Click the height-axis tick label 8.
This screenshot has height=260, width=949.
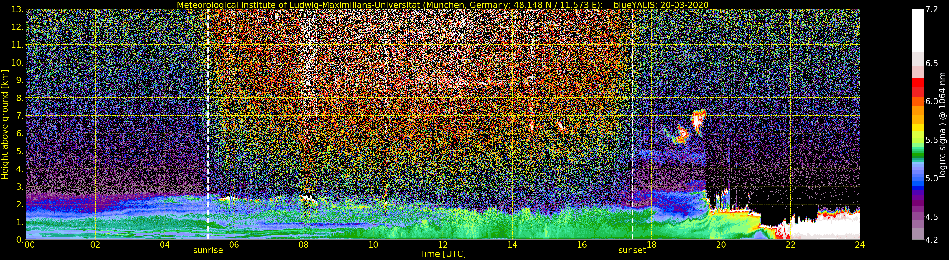click(x=20, y=98)
